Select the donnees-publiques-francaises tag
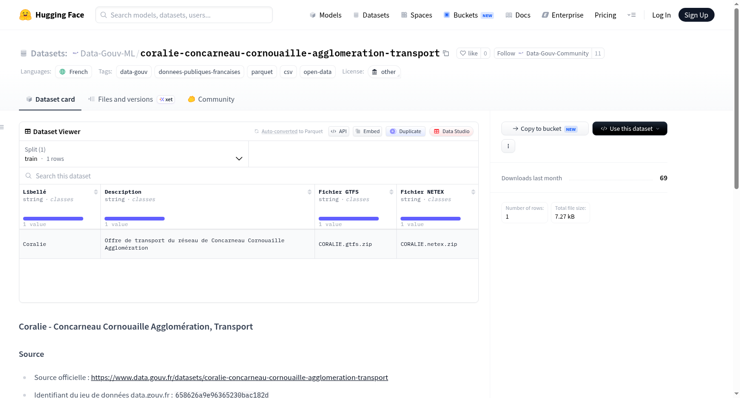 [199, 72]
